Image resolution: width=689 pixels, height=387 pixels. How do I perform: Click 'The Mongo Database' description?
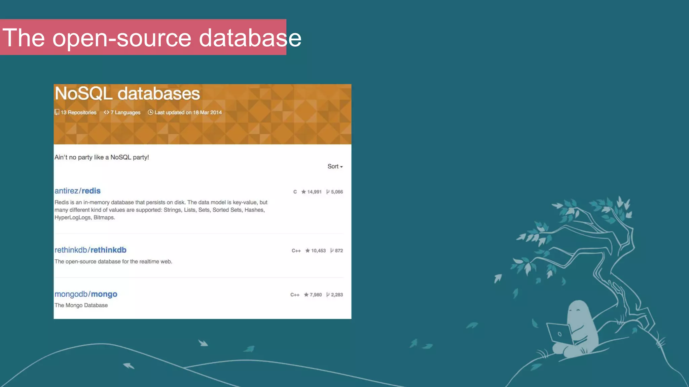coord(81,305)
